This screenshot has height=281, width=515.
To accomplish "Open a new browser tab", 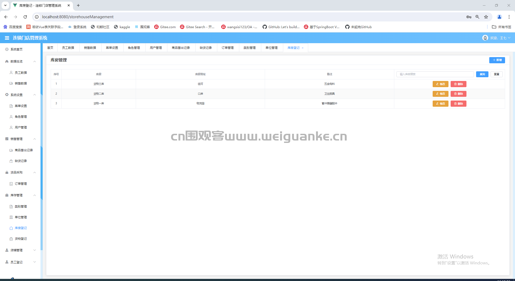I will pos(78,5).
